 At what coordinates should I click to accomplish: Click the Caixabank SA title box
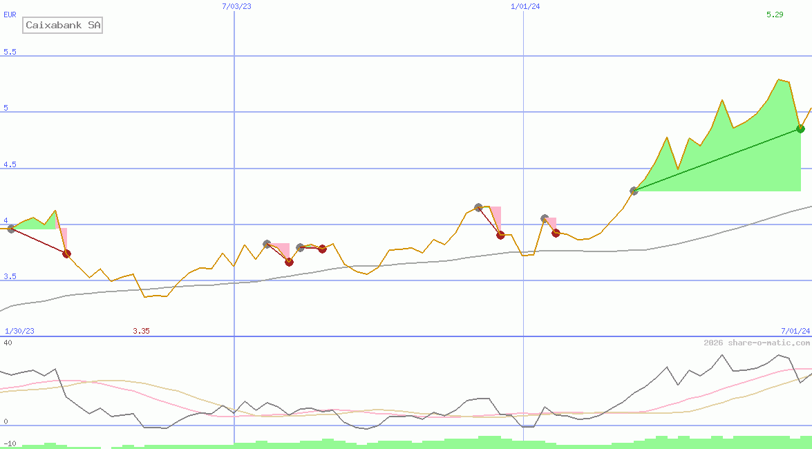pyautogui.click(x=62, y=25)
